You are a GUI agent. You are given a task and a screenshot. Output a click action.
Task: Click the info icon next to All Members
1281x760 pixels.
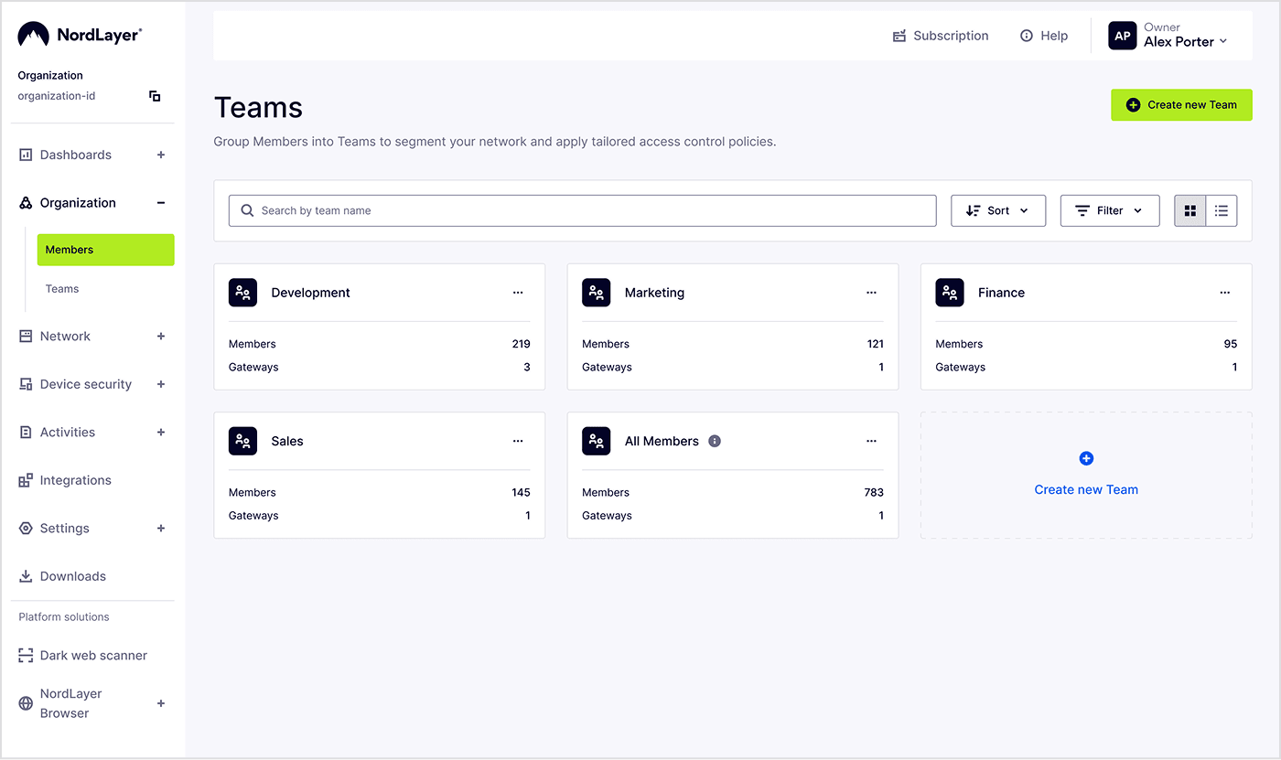tap(715, 441)
